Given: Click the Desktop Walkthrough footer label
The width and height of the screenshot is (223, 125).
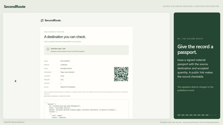Looking at the screenshot, I should 14,122.
